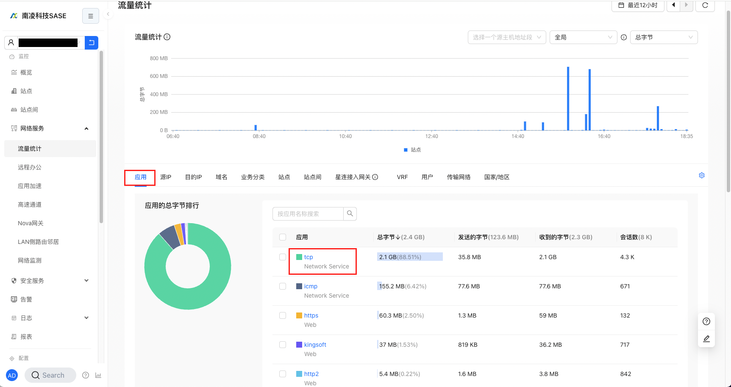Refresh the traffic statistics
Image resolution: width=731 pixels, height=387 pixels.
point(705,6)
